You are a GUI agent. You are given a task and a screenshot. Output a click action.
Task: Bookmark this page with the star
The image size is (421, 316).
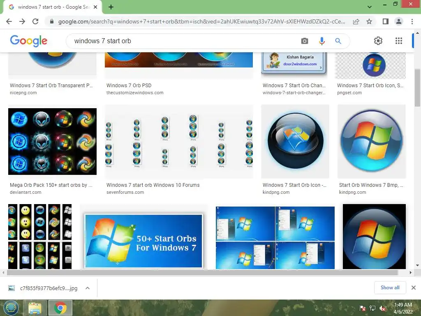[x=369, y=21]
